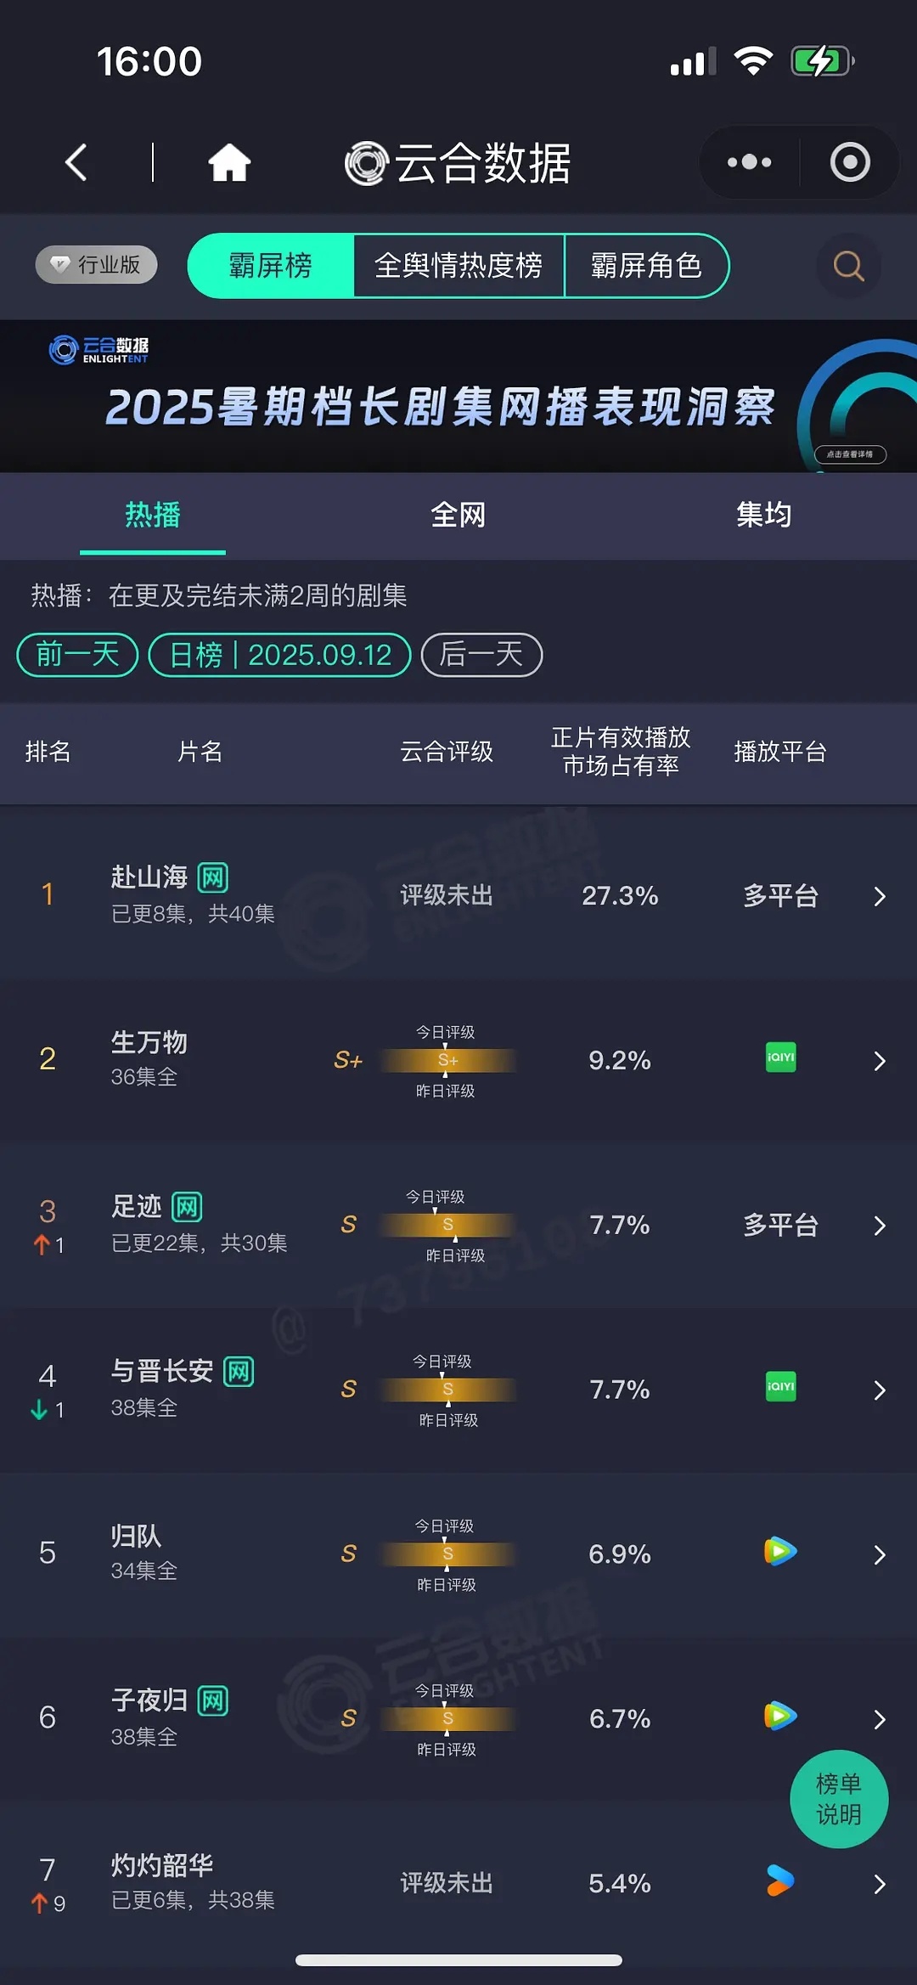Tap the S rating bar for 与晋长安
The height and width of the screenshot is (1985, 917).
(x=447, y=1390)
